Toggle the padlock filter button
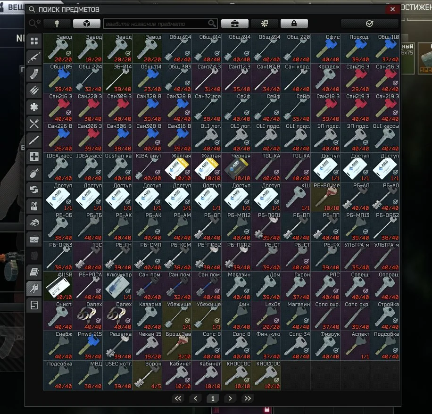Viewport: 432px width, 414px height. pyautogui.click(x=294, y=24)
